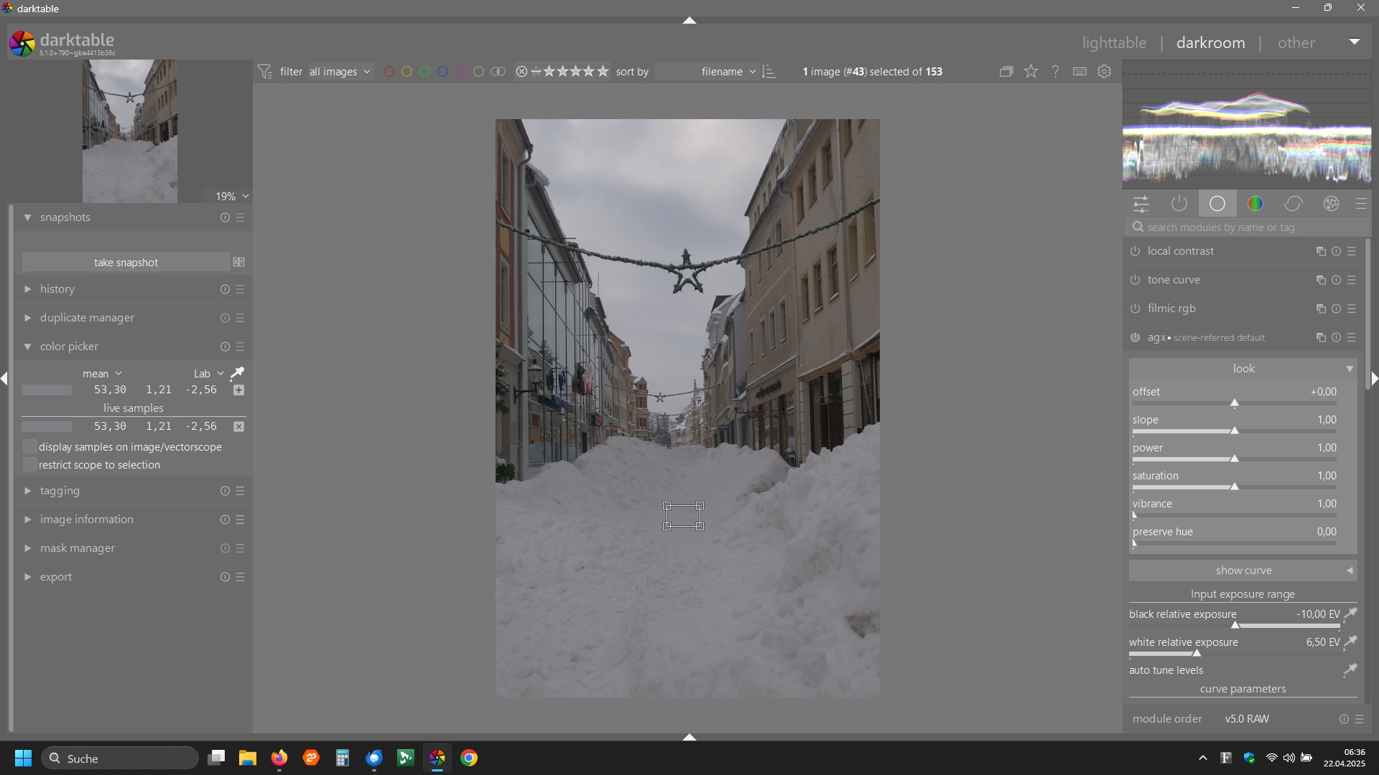Screen dimensions: 1379x775
Task: Remove live sample with x icon
Action: click(x=239, y=427)
